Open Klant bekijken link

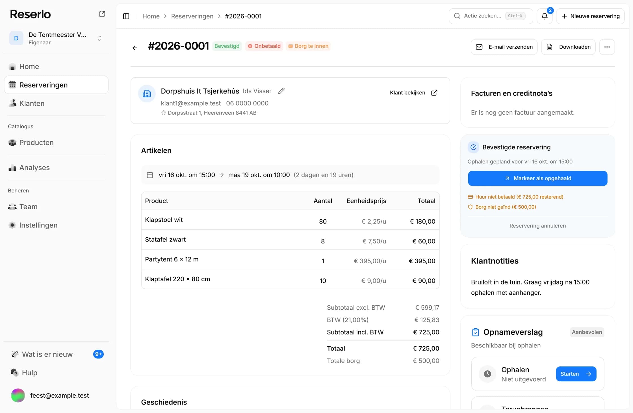[x=414, y=93]
